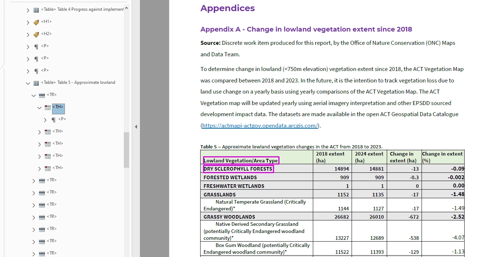This screenshot has height=257, width=489.
Task: Select the <Table> Table 4 Progress tree item
Action: tap(82, 9)
